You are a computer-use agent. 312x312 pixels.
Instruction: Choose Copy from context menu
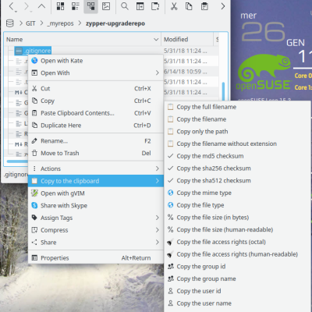[x=95, y=101]
